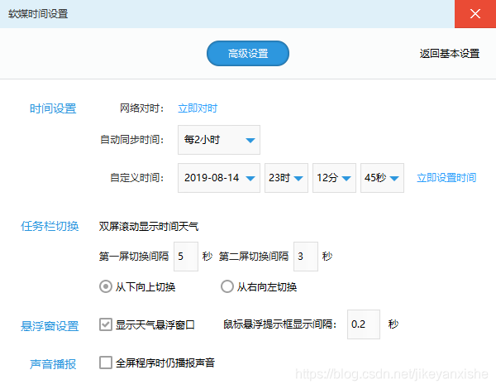
Task: Expand the 12分 minute dropdown
Action: point(334,178)
